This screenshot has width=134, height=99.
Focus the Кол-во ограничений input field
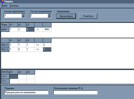pyautogui.click(x=39, y=16)
